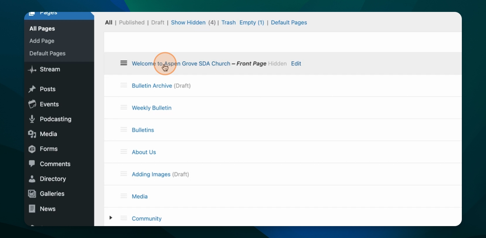
Task: Click the Galleries images icon
Action: click(x=32, y=194)
